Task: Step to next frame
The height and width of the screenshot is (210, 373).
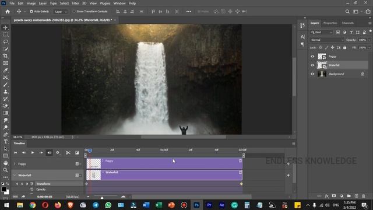Action: [41, 153]
